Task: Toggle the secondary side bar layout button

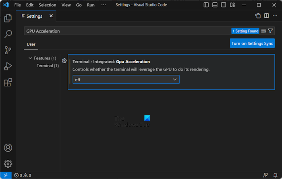Action: (x=224, y=5)
